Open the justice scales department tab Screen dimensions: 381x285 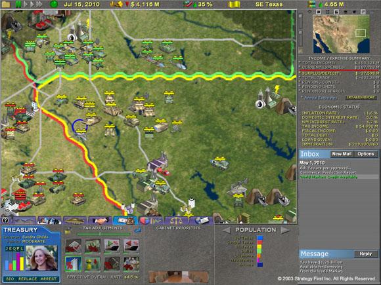point(176,220)
